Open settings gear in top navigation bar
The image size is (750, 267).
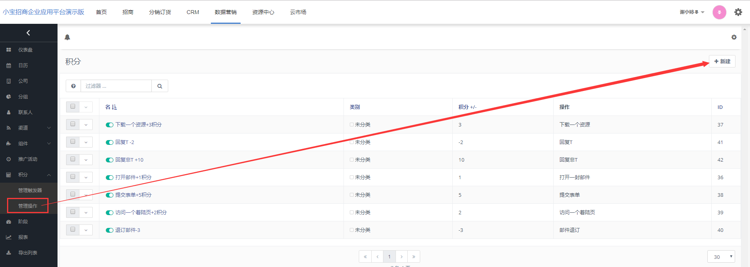pyautogui.click(x=738, y=12)
